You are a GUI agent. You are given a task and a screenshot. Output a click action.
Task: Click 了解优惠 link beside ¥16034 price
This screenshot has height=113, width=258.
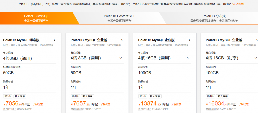(244, 104)
